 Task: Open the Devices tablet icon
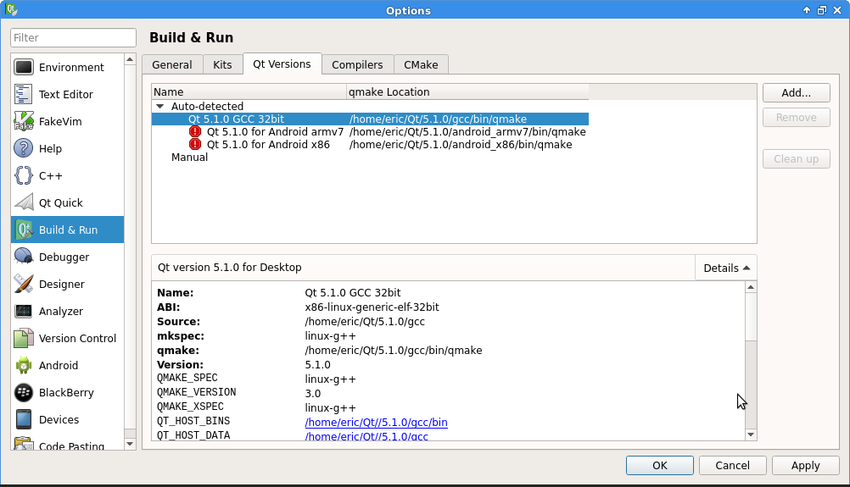pyautogui.click(x=24, y=419)
